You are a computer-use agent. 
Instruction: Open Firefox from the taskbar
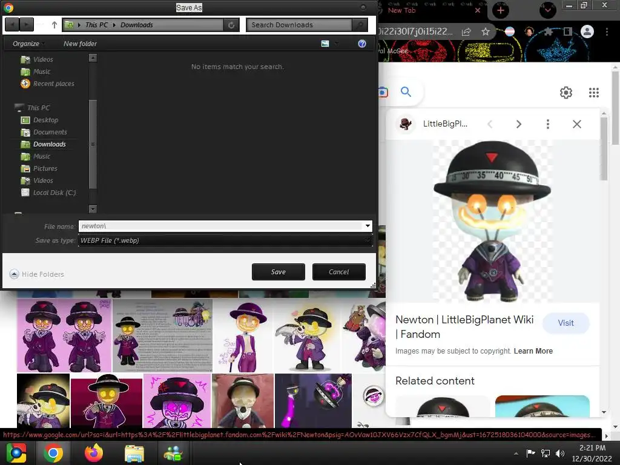pos(94,453)
